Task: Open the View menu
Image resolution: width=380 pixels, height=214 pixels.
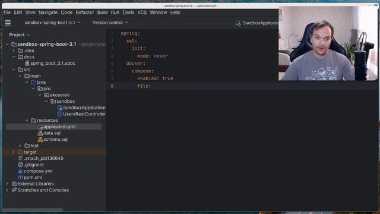Action: point(30,12)
